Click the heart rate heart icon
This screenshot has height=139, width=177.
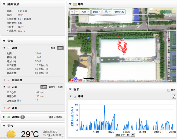coord(9,87)
